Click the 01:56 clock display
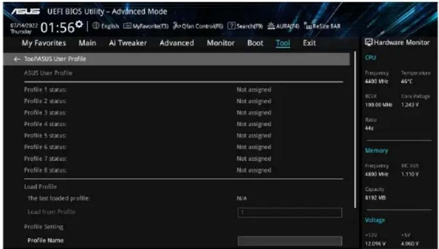This screenshot has height=249, width=439. click(58, 27)
